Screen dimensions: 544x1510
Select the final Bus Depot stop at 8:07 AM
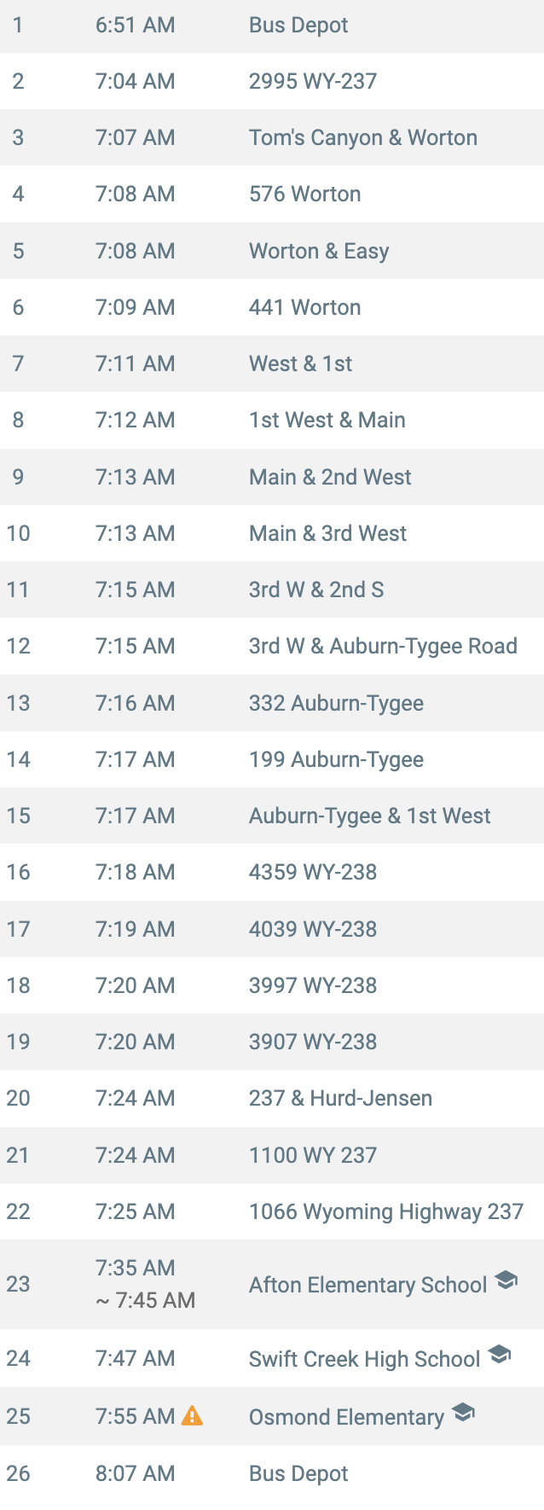pos(272,1473)
